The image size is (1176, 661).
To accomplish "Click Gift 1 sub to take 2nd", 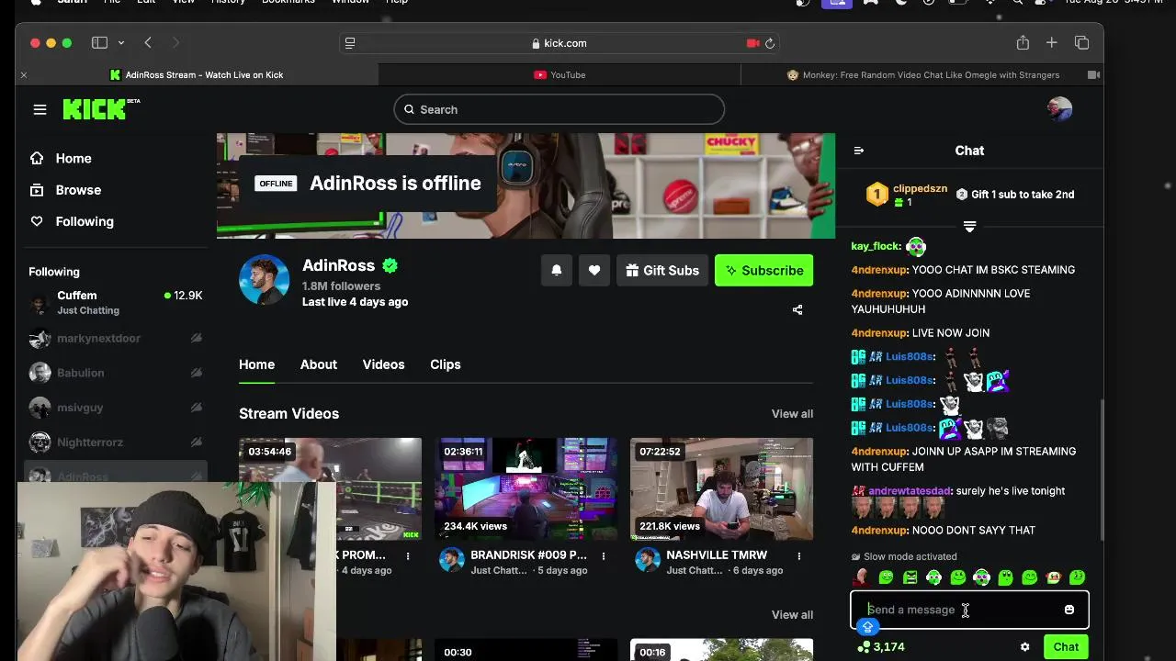I will pos(1015,195).
